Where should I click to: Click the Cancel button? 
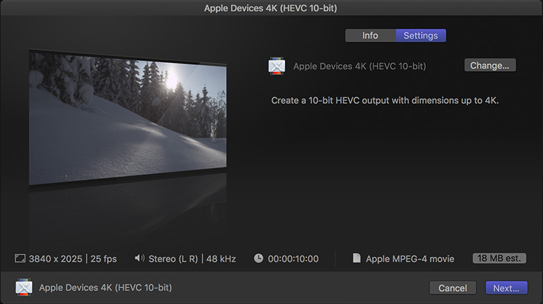pyautogui.click(x=453, y=288)
